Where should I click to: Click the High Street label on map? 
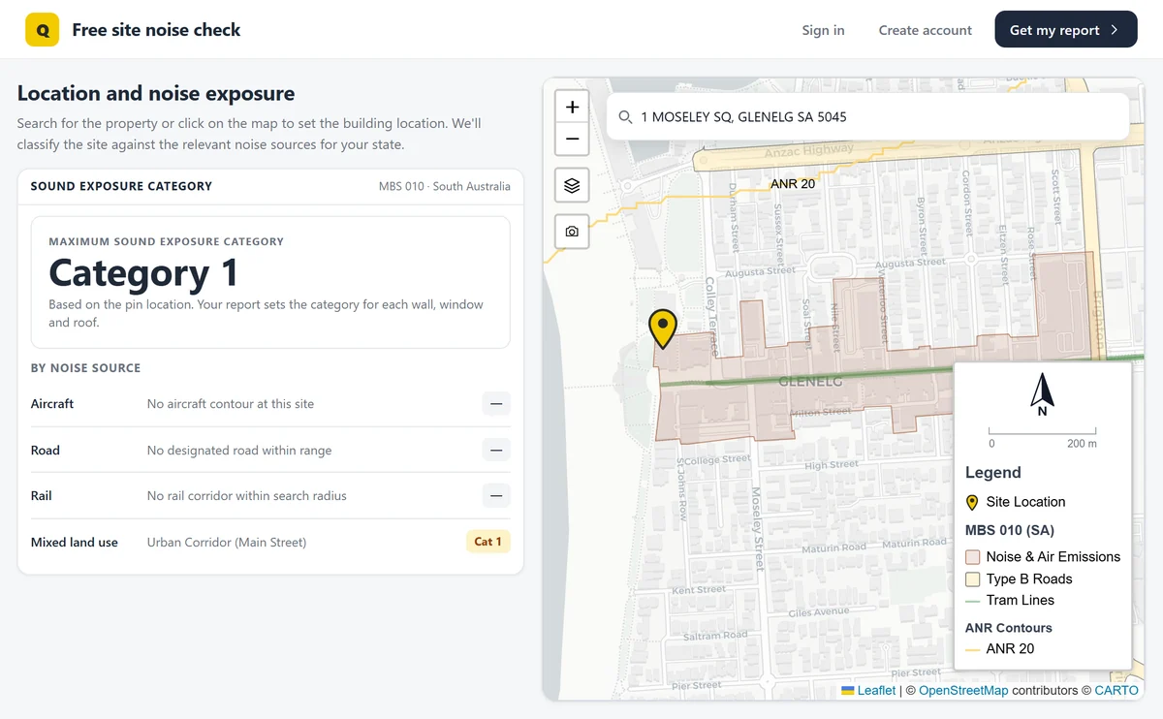click(832, 465)
